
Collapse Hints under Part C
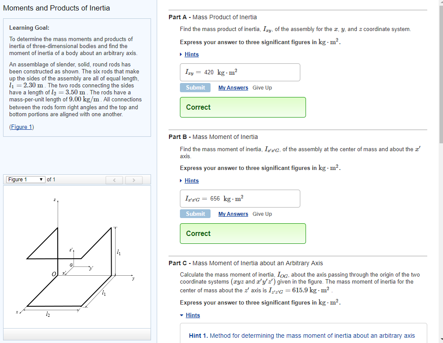[x=192, y=315]
